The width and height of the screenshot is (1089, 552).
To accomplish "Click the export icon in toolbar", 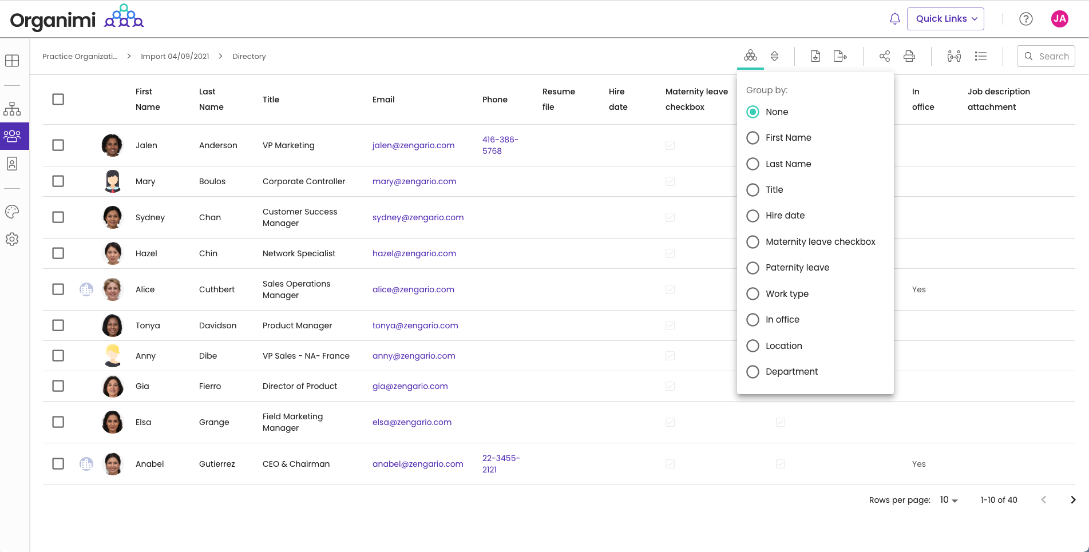I will [839, 56].
